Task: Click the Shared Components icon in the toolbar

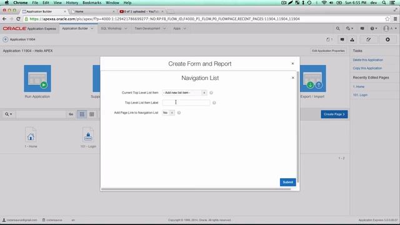Action: [x=352, y=39]
